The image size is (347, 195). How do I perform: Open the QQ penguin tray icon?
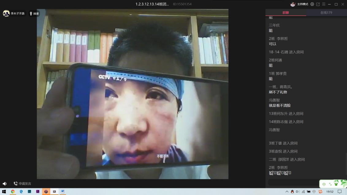[x=292, y=192]
